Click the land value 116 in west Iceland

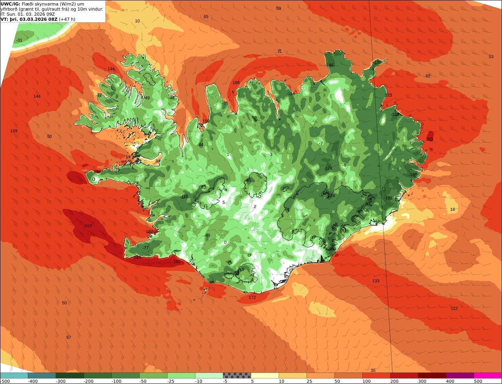[x=185, y=197]
